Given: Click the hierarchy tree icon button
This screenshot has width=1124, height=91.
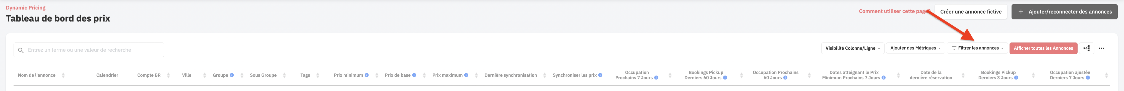Looking at the screenshot, I should 1087,48.
